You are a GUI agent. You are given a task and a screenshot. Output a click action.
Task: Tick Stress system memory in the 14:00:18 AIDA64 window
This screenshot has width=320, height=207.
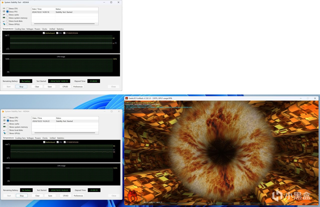tap(7, 18)
